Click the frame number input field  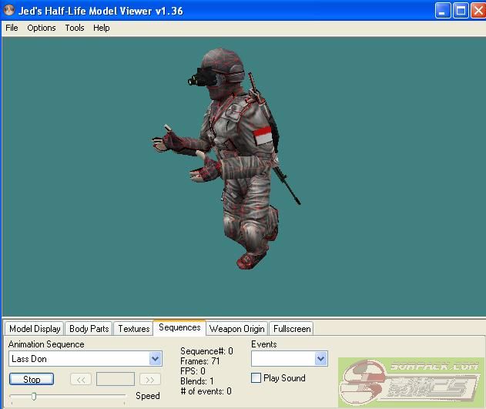116,379
